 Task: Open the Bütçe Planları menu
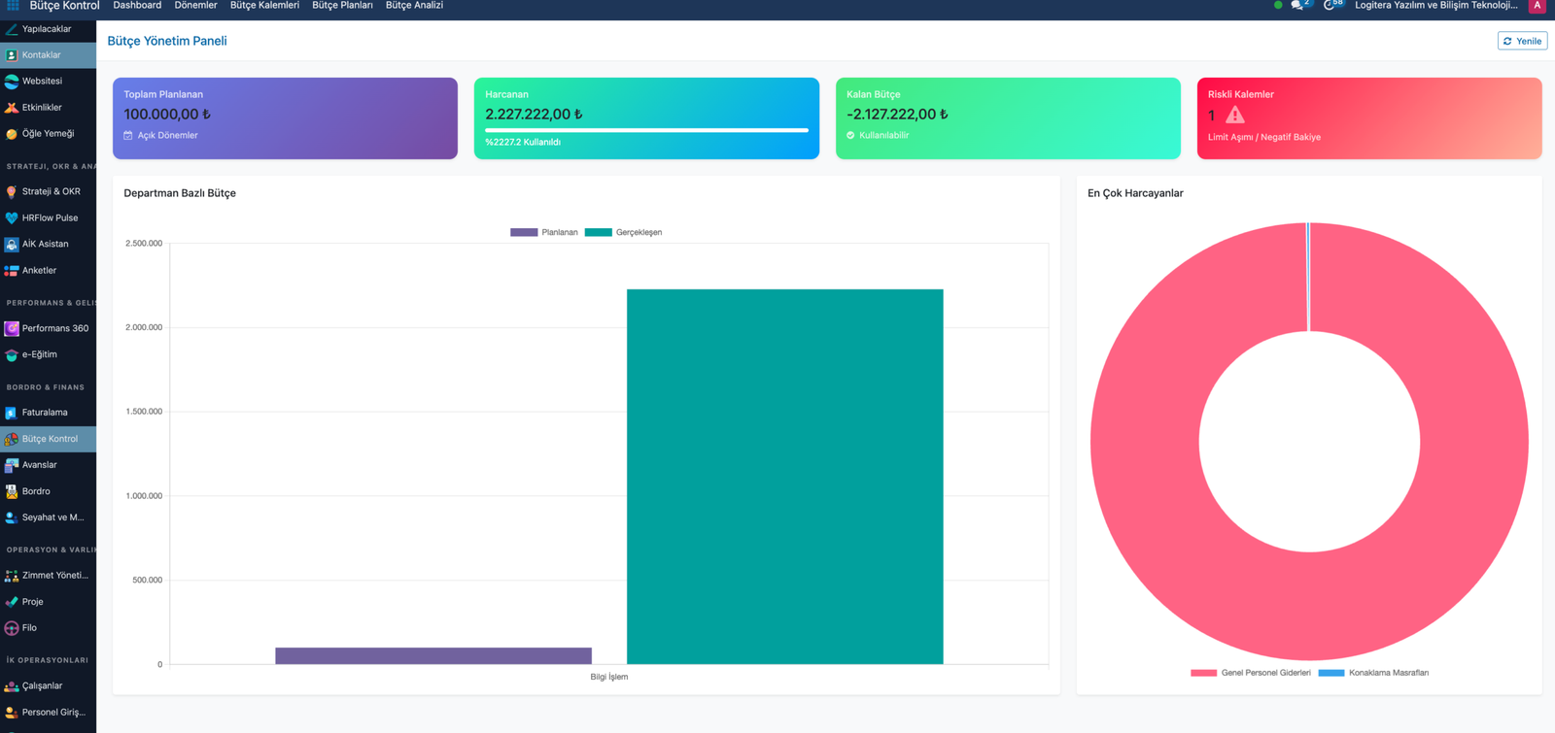(x=342, y=6)
